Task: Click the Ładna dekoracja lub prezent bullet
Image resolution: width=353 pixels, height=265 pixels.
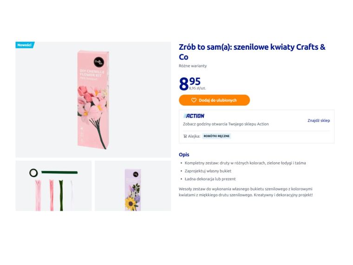Action: pos(210,179)
